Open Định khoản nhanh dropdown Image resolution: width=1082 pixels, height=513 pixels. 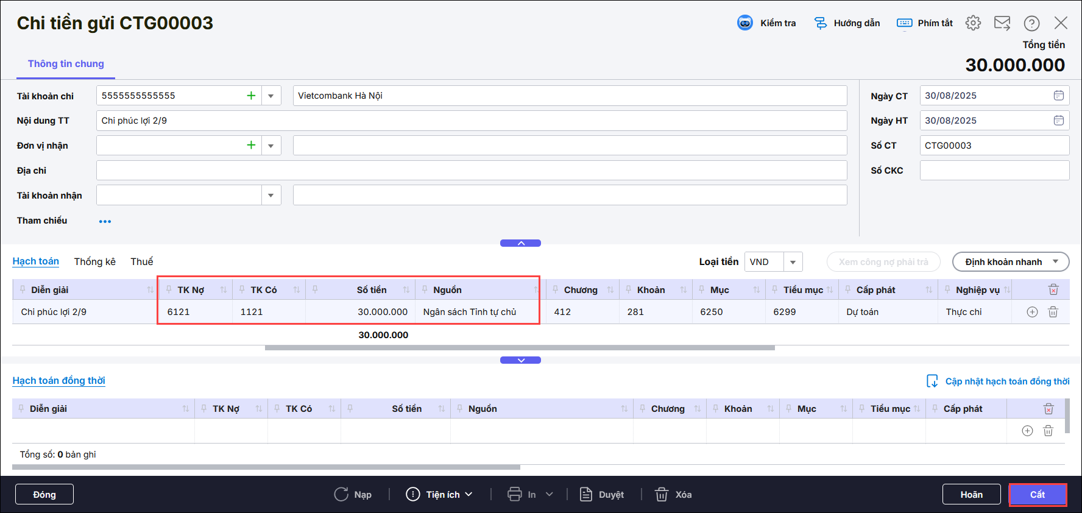pyautogui.click(x=1010, y=262)
